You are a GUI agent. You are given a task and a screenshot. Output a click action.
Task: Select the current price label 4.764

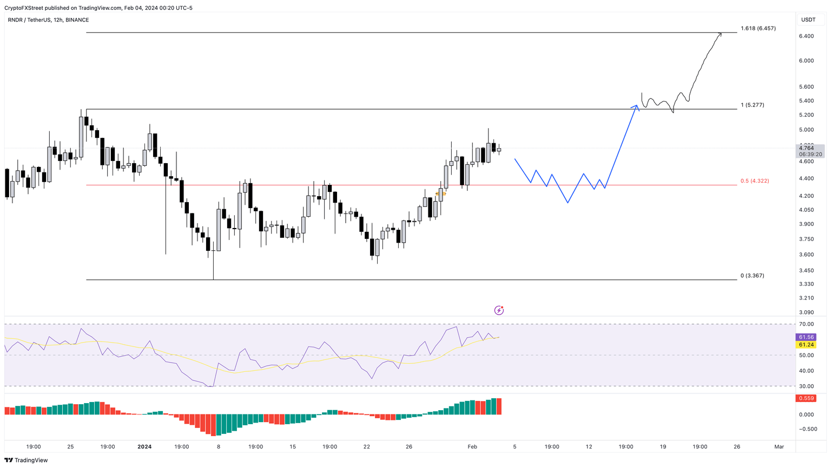click(x=806, y=149)
